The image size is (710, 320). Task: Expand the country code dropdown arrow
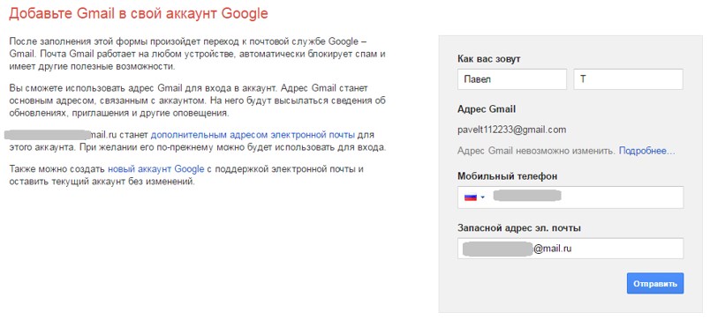483,197
